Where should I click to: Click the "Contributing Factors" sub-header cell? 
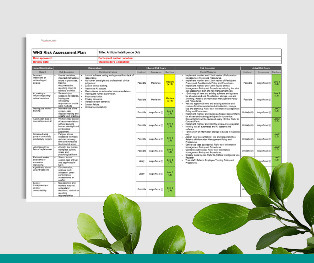point(108,72)
